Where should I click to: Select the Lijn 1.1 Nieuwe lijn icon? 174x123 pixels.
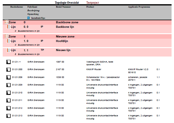point(8,50)
